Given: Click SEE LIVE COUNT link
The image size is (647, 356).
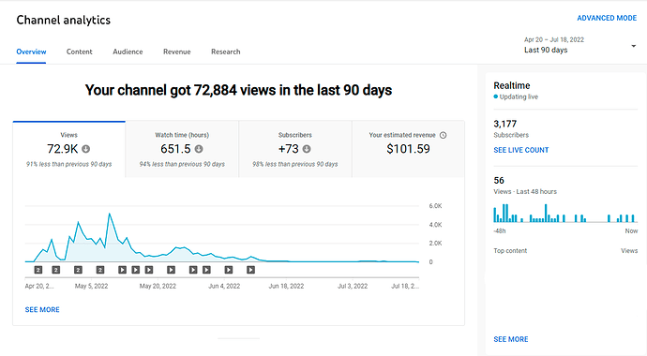Looking at the screenshot, I should [x=521, y=150].
